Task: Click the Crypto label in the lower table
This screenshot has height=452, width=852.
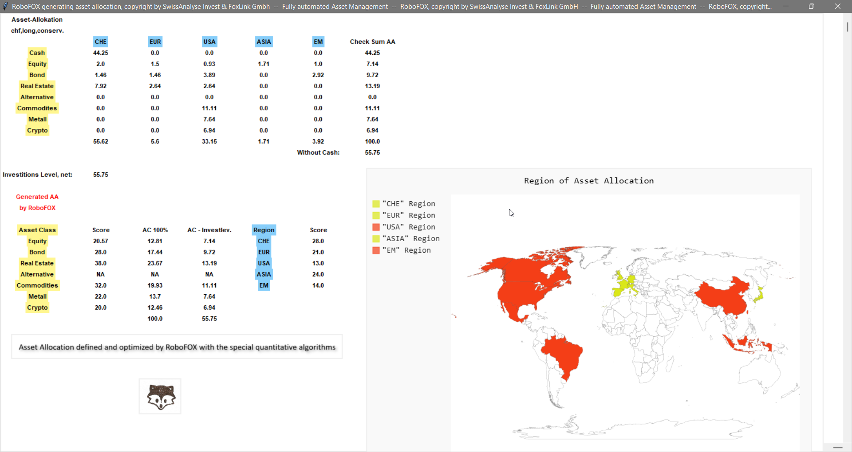Action: pyautogui.click(x=37, y=308)
